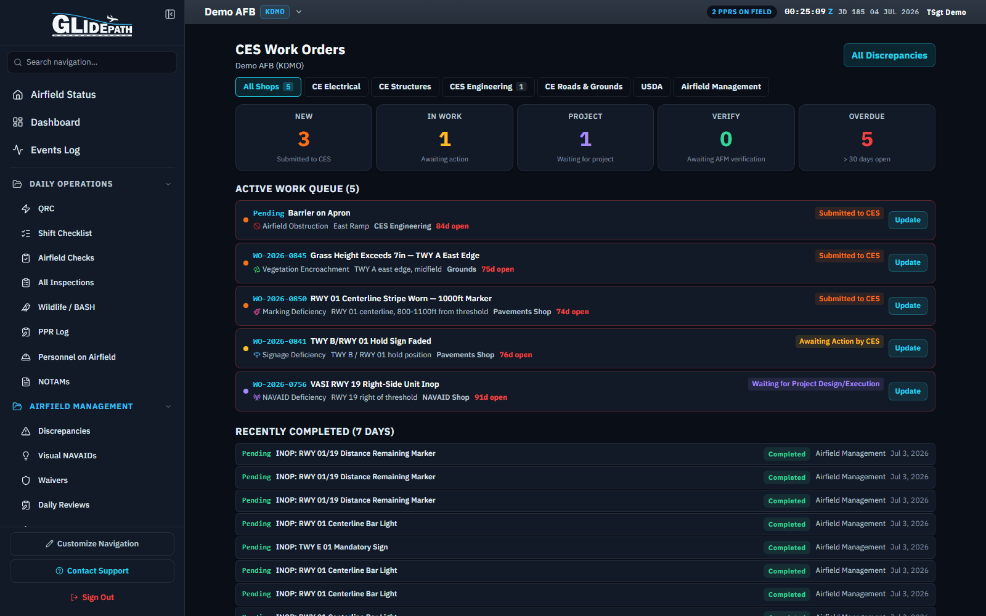Open work order WO-2026-0845 link
Screen dimensions: 986x616
point(280,256)
